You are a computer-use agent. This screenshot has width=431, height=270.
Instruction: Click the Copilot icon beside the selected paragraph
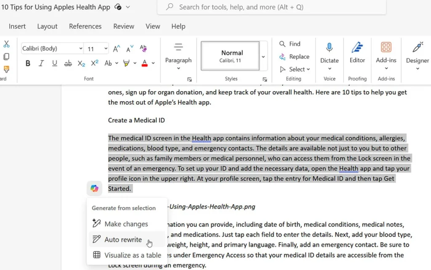click(94, 188)
